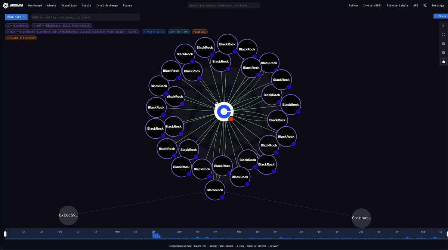The image size is (448, 250).
Task: Open the Terms of Service link
Action: pos(256,246)
